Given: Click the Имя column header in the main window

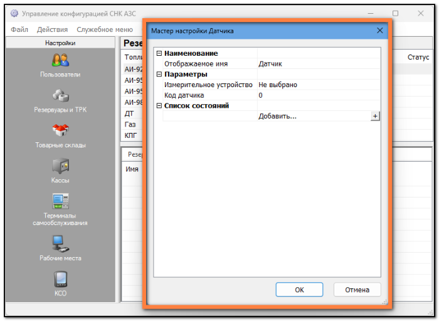Looking at the screenshot, I should click(132, 169).
